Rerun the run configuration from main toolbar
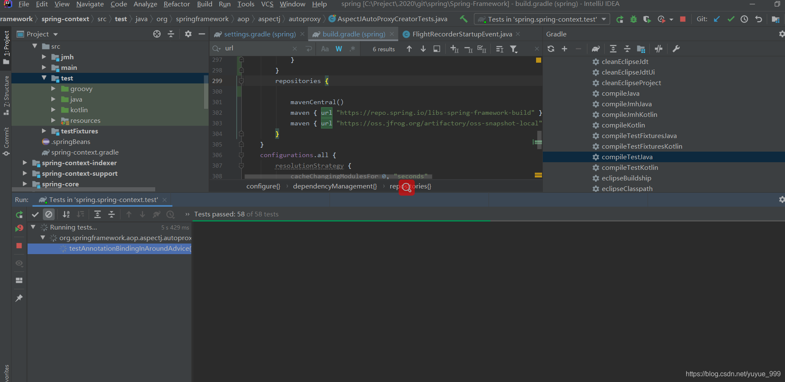This screenshot has width=785, height=382. 620,19
